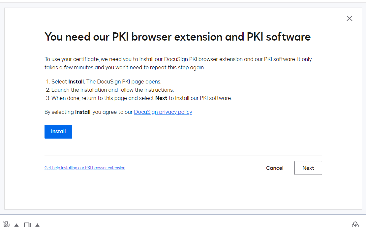Open help for installing PKI browser extension

(x=85, y=168)
